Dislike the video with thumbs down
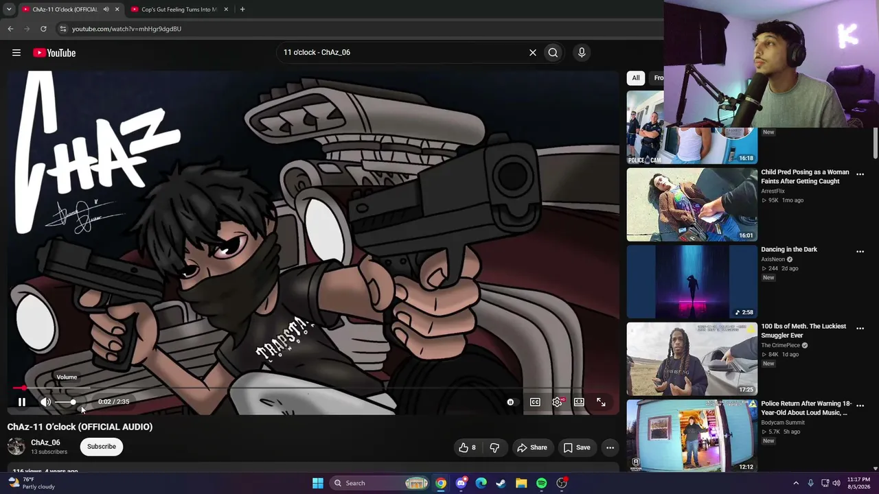Screen dimensions: 879x494 click(x=494, y=447)
